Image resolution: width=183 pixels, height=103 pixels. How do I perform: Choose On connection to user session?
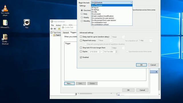(x=112, y=18)
